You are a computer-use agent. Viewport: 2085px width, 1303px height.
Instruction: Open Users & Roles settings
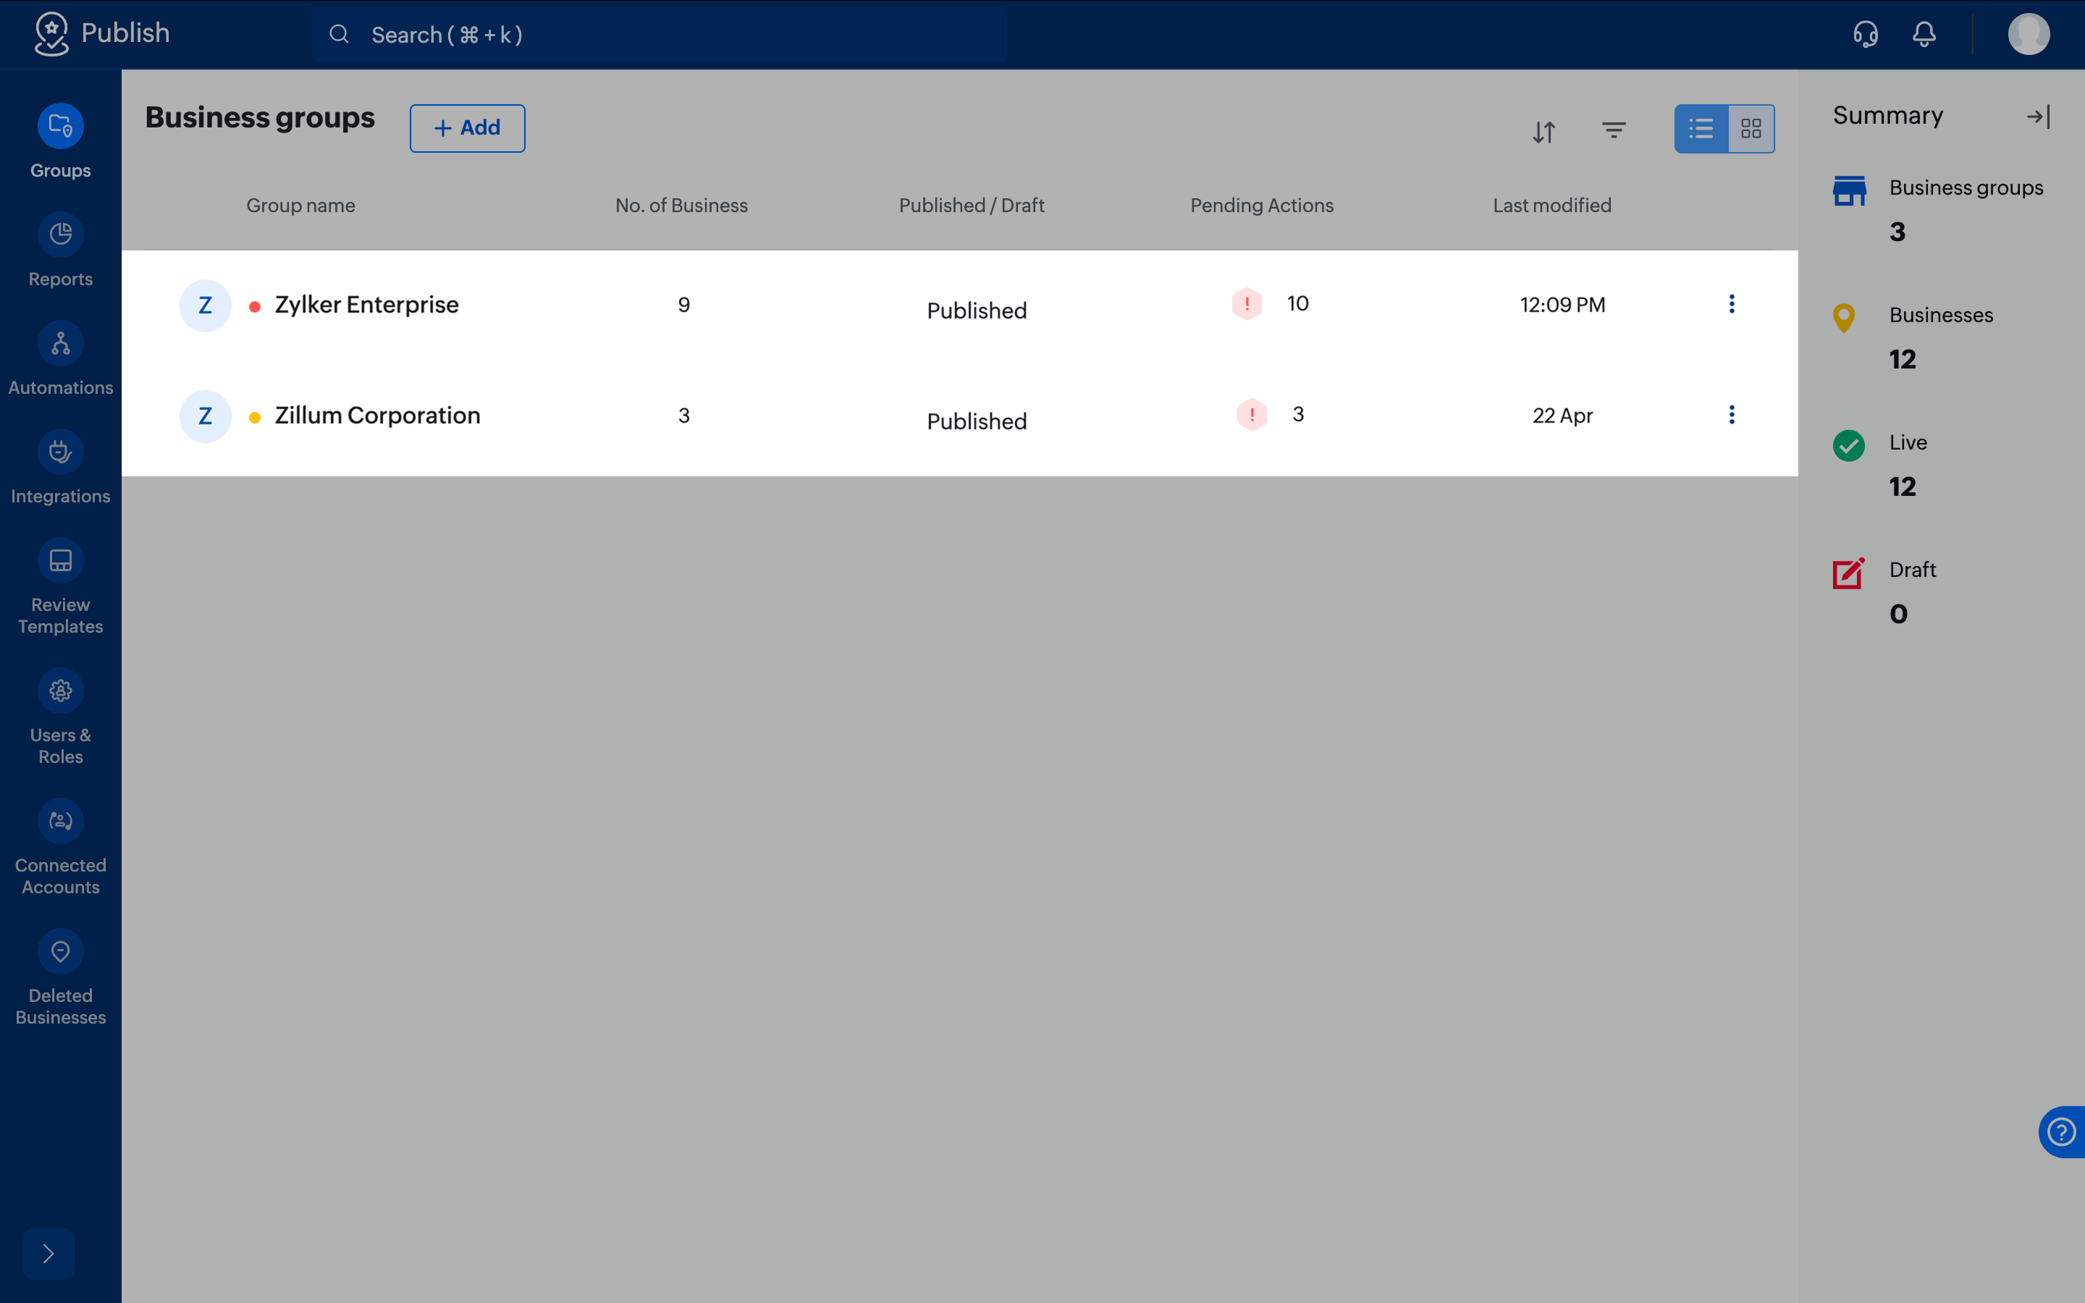coord(60,718)
